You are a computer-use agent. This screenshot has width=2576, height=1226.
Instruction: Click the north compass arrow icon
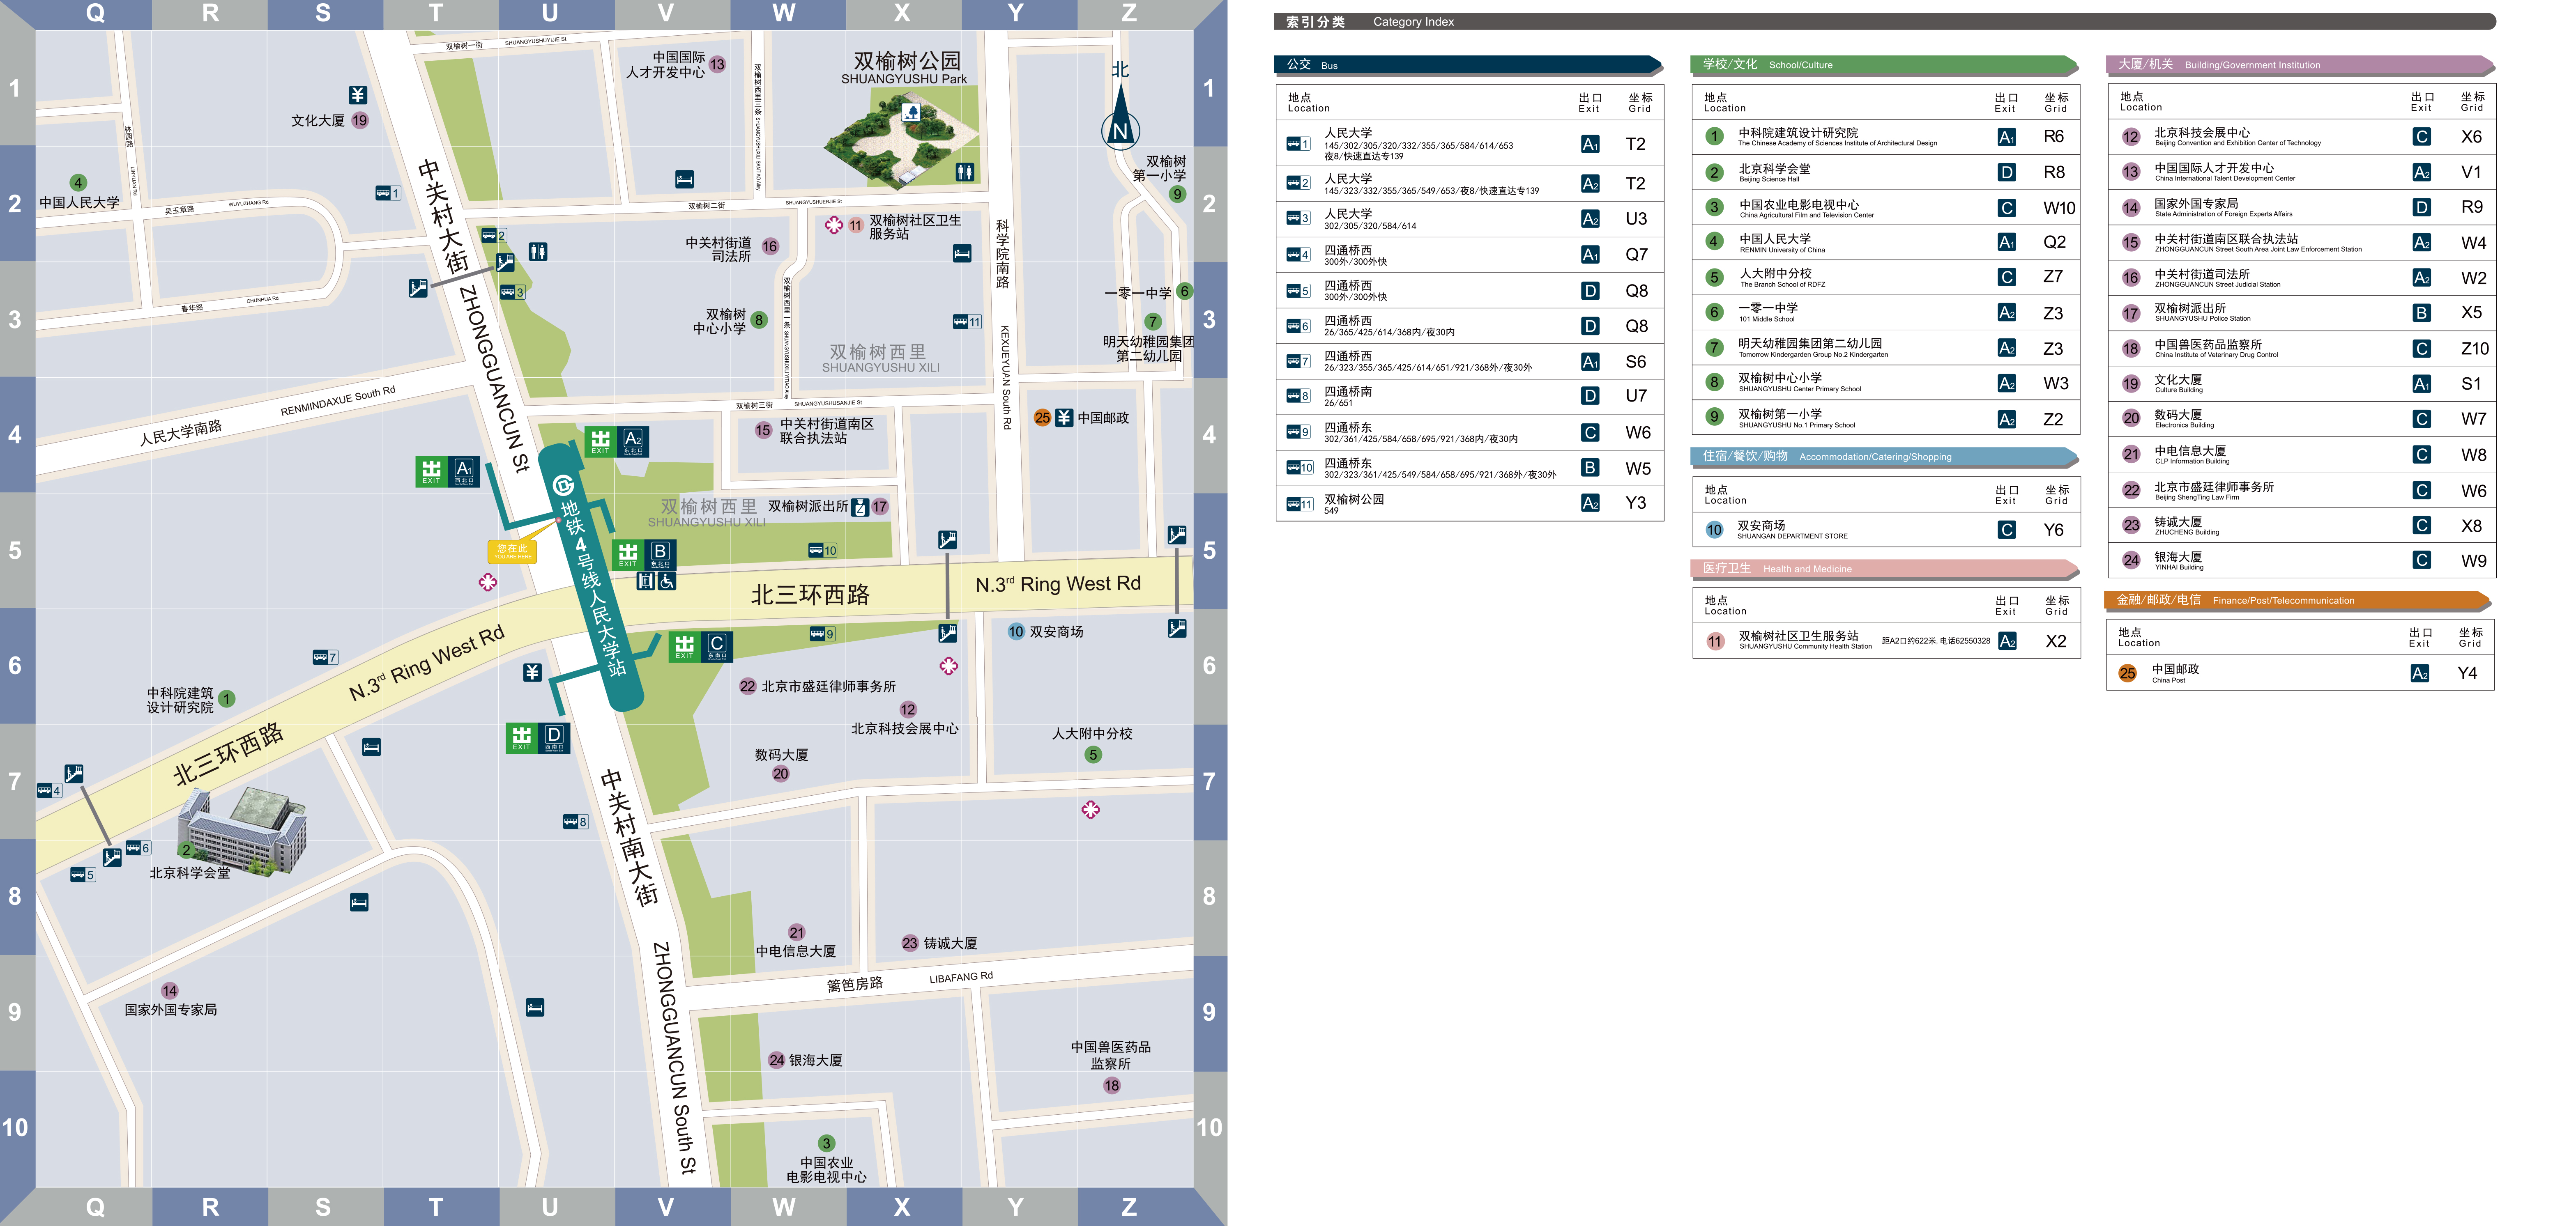(1121, 118)
